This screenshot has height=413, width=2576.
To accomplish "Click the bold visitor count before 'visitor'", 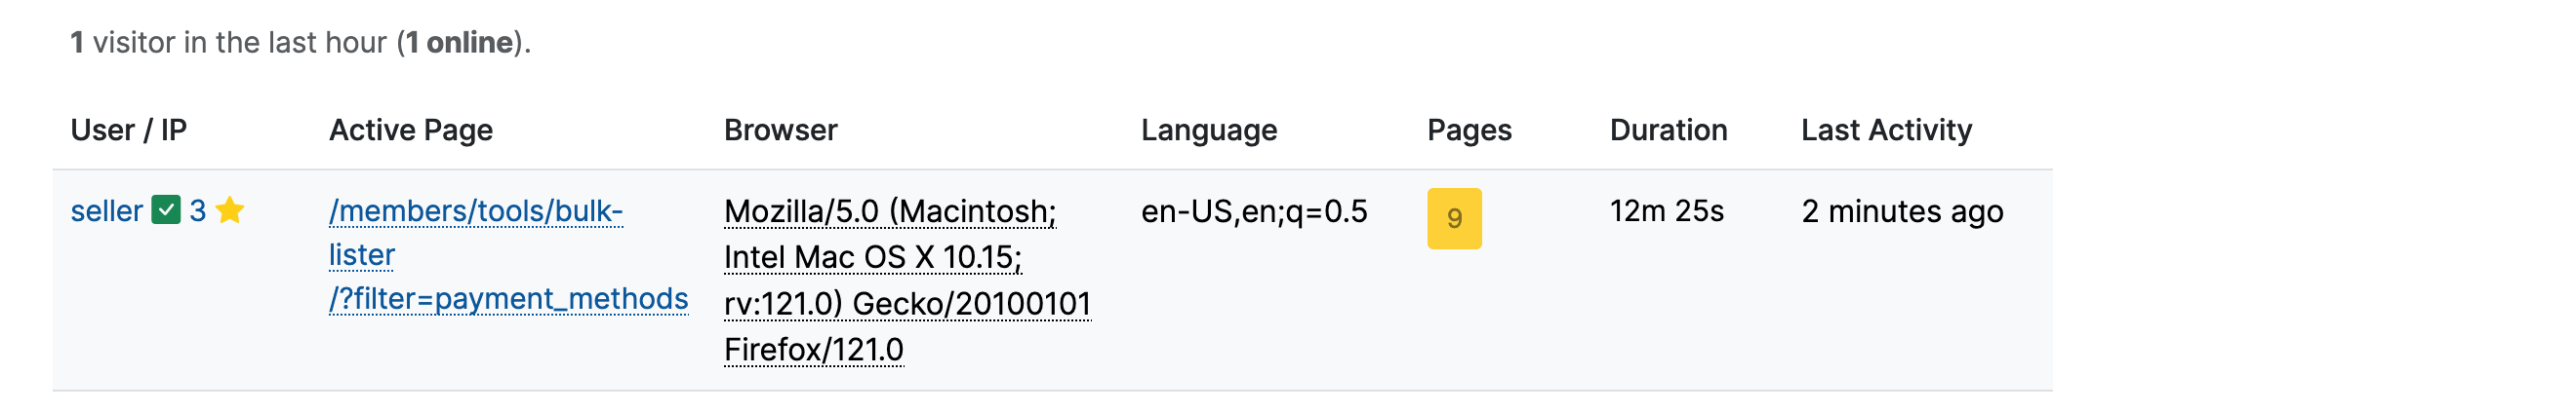I will point(77,43).
